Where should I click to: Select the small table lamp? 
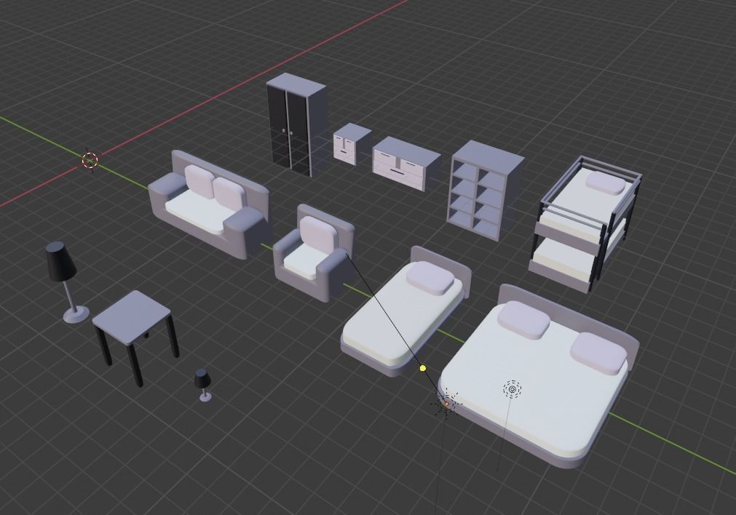click(x=204, y=385)
